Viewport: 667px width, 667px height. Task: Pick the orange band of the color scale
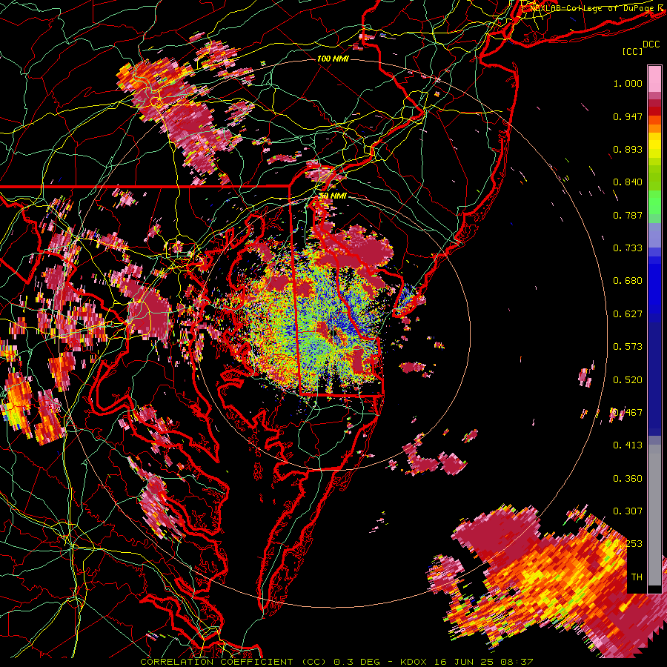pyautogui.click(x=654, y=128)
